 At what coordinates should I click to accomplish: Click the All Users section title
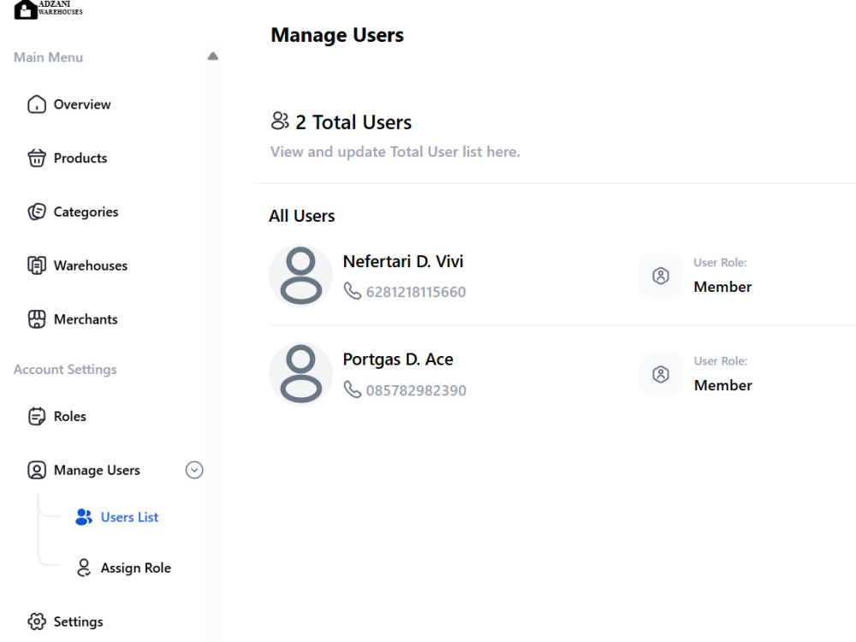[x=302, y=217]
